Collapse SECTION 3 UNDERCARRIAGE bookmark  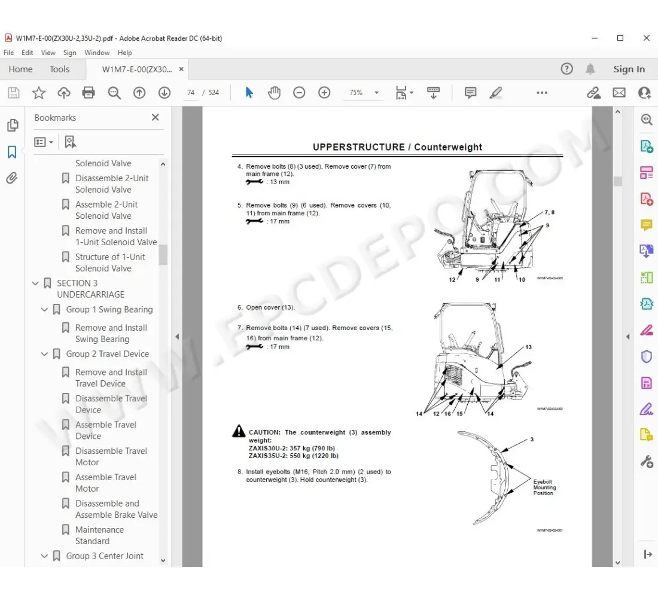point(35,283)
